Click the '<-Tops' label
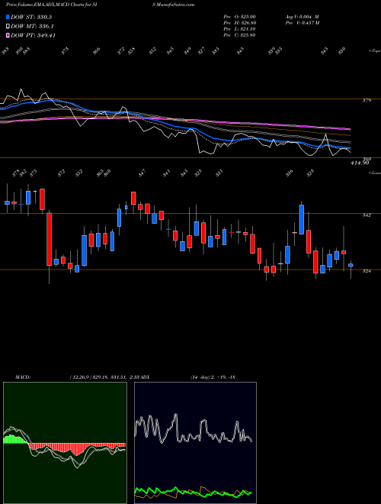This screenshot has width=381, height=504. click(374, 51)
